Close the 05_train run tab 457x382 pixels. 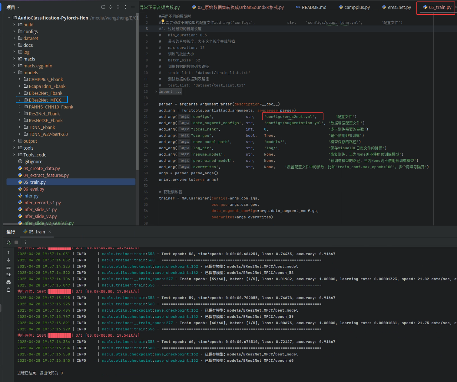[50, 232]
